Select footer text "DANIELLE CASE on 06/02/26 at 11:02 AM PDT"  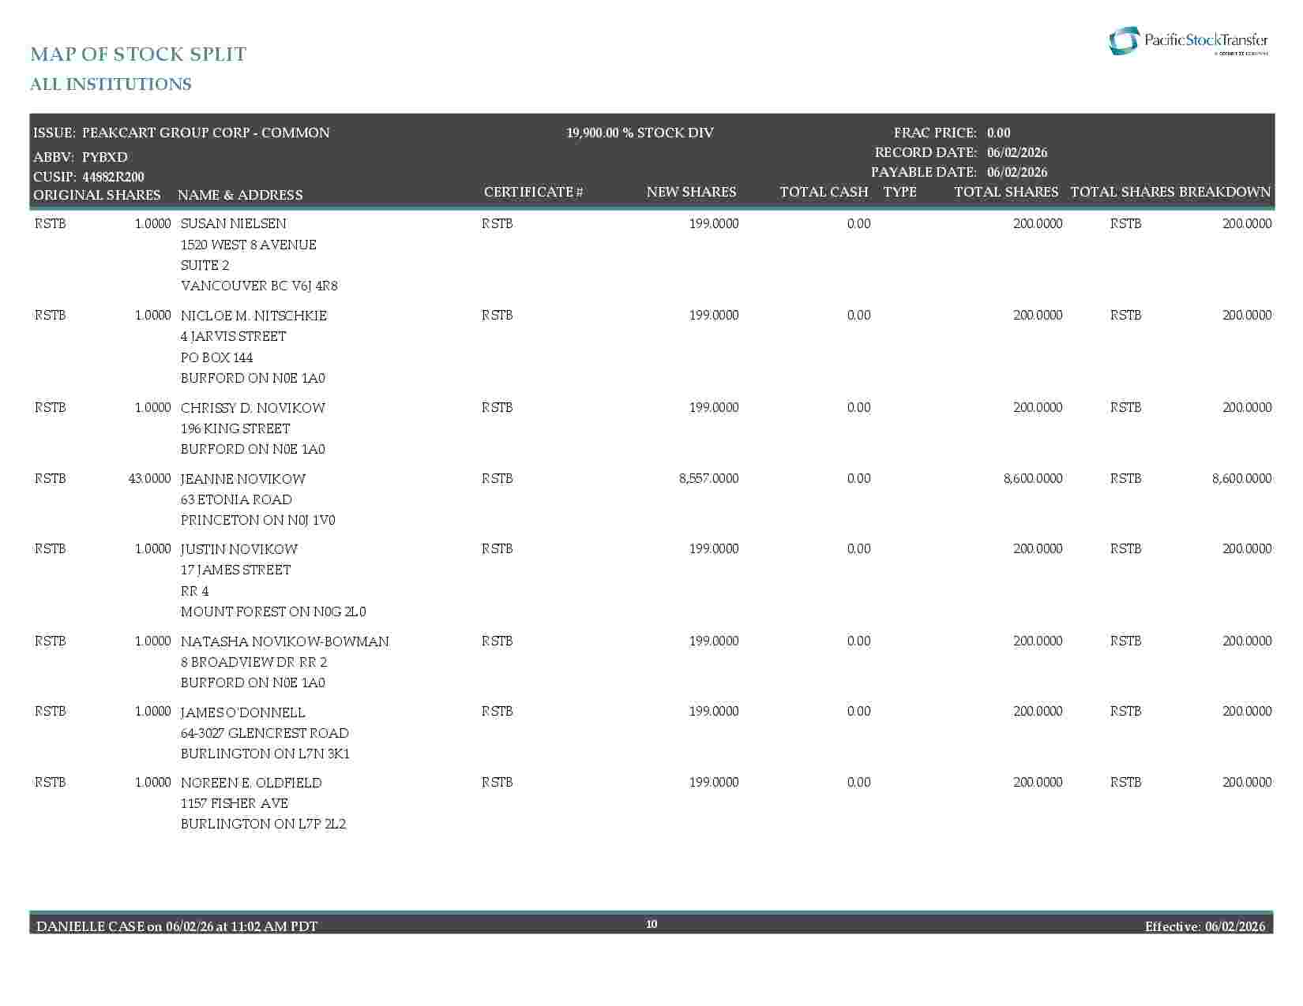pos(177,926)
